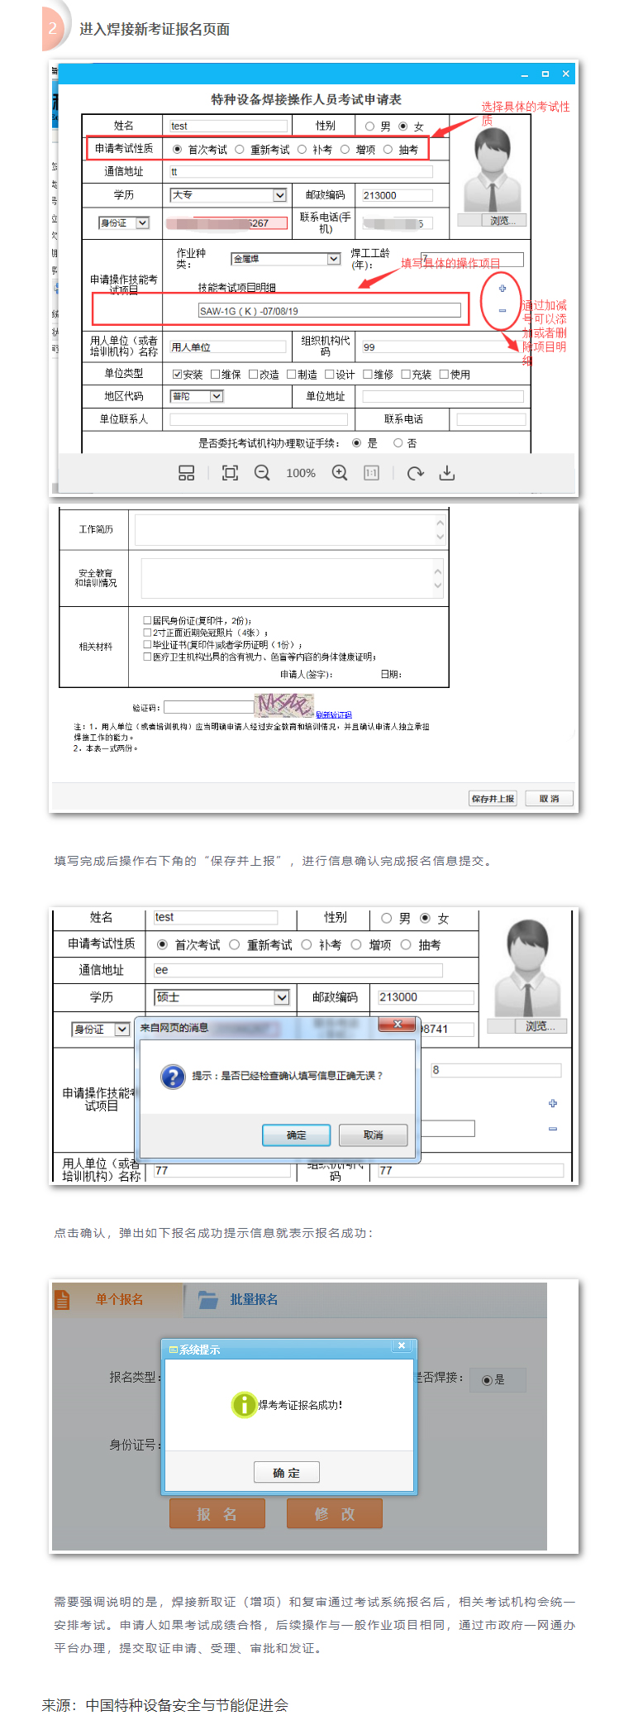643x1725 pixels.
Task: Click the page layout icon left of fit-to-screen
Action: pos(187,473)
